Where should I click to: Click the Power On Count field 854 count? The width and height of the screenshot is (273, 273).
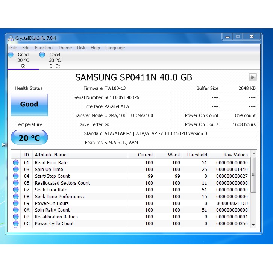tap(238, 115)
